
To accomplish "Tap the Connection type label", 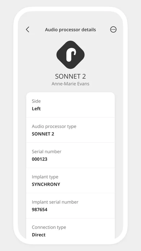I will click(x=49, y=227).
